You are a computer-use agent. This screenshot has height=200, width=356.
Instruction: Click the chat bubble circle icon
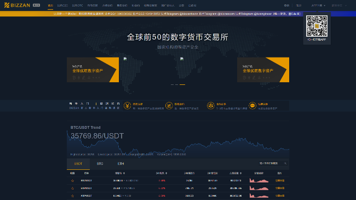click(x=252, y=106)
